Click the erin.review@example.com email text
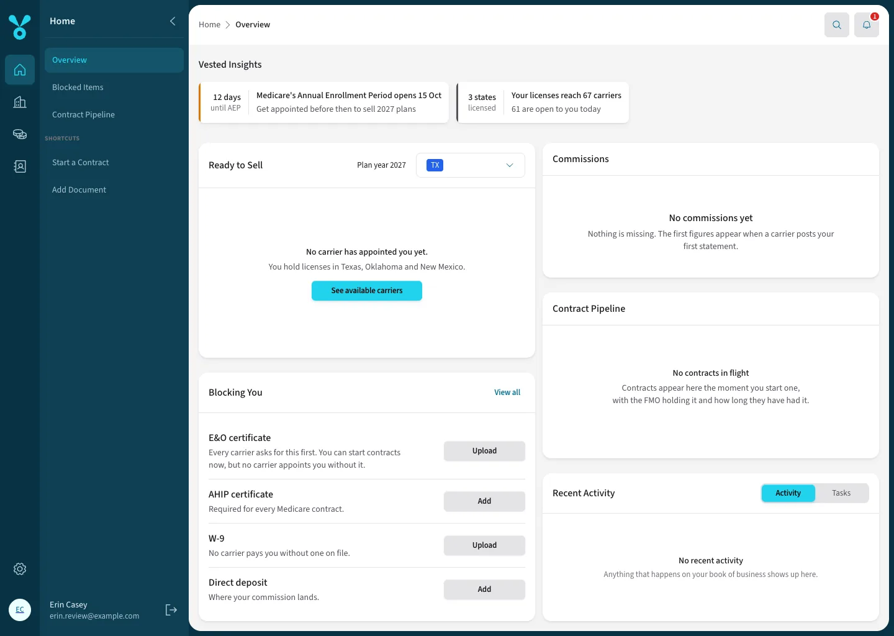The width and height of the screenshot is (894, 636). coord(94,616)
